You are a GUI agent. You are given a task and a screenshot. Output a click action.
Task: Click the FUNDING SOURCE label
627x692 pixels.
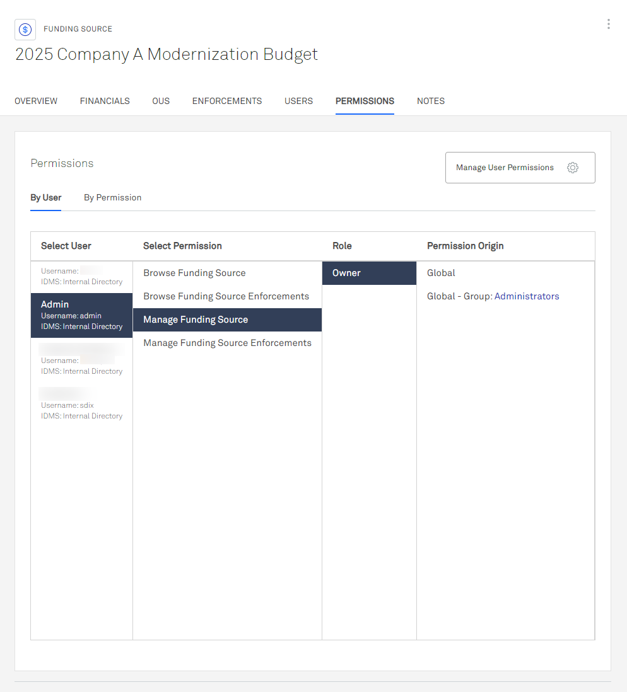pos(78,29)
